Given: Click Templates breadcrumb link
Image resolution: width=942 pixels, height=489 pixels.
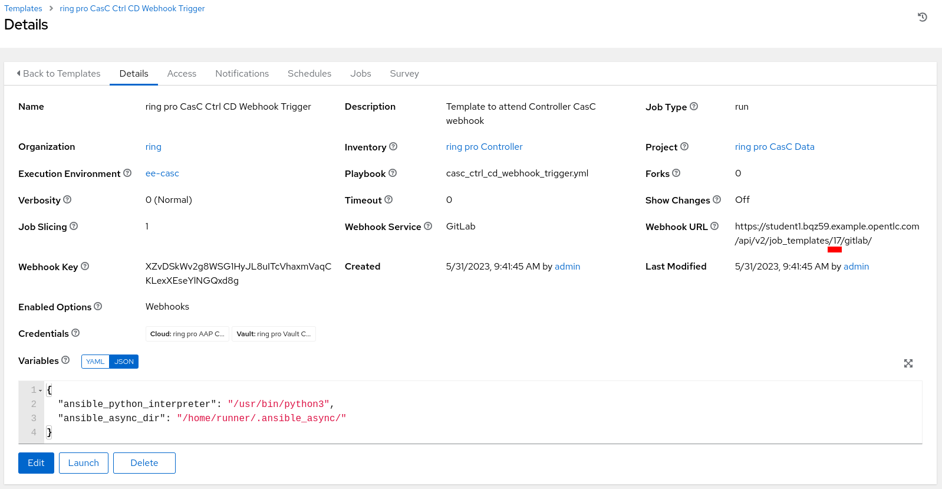Looking at the screenshot, I should pos(23,8).
